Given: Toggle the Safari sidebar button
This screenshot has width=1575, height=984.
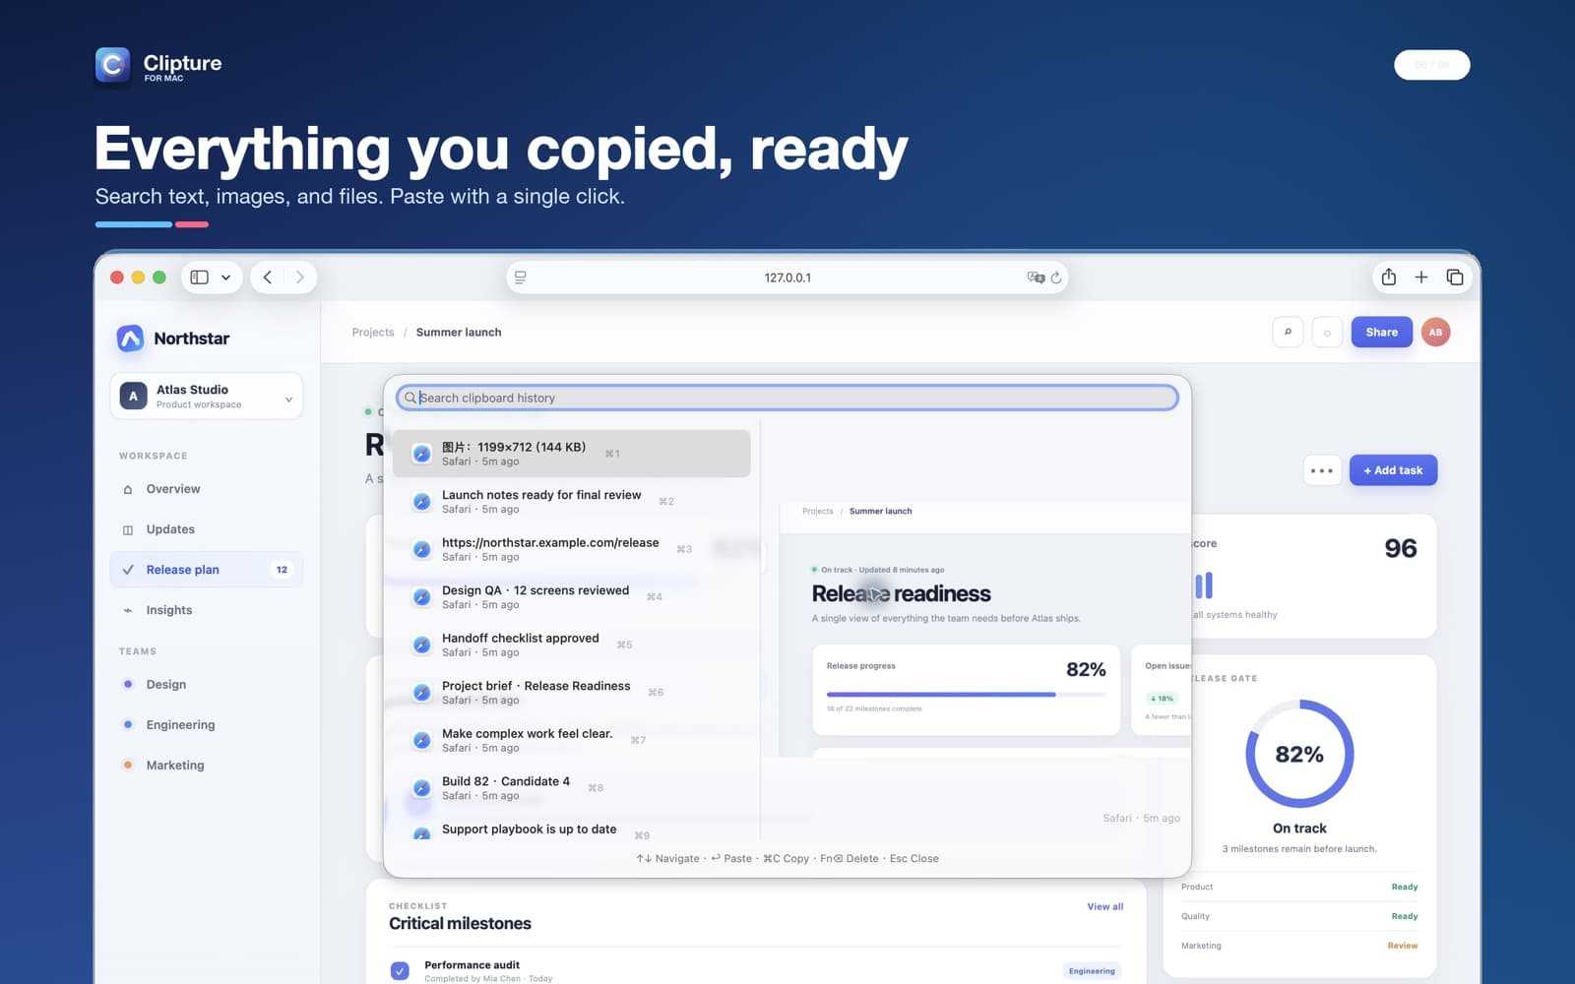Looking at the screenshot, I should click(199, 277).
